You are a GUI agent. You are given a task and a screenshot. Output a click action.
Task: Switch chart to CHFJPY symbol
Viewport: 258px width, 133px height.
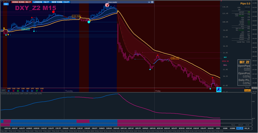point(58,128)
